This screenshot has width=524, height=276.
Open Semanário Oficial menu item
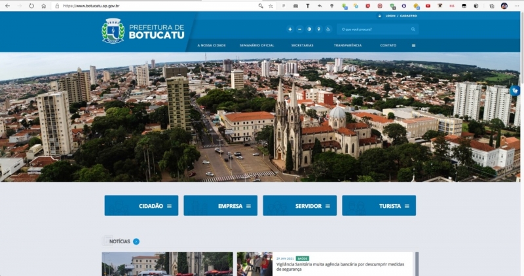pyautogui.click(x=257, y=45)
